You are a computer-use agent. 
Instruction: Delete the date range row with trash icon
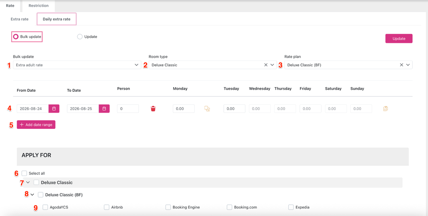coord(153,109)
